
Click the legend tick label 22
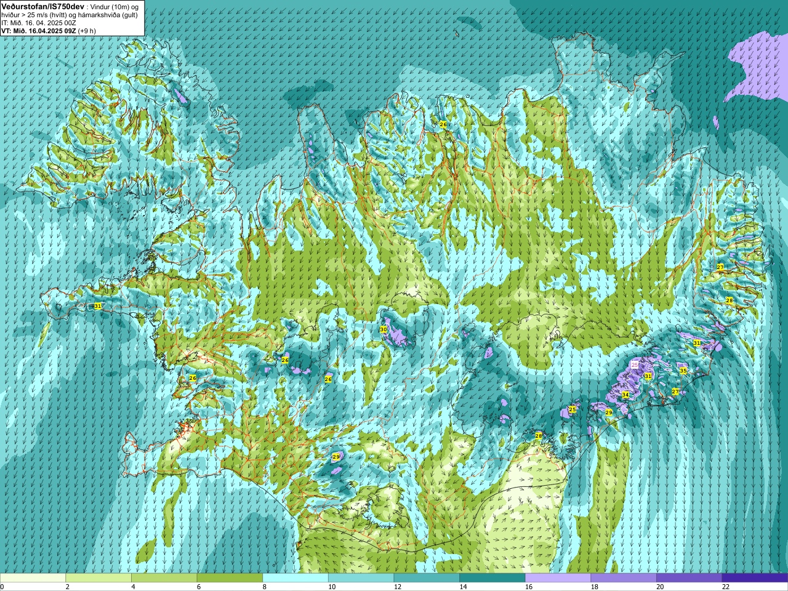726,587
